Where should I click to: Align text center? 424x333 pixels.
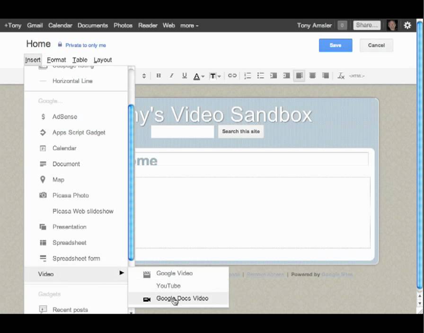coord(312,76)
